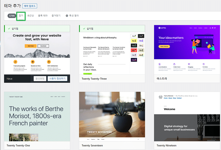Click the Neve theme name label
This screenshot has height=150, width=221.
[x=10, y=79]
